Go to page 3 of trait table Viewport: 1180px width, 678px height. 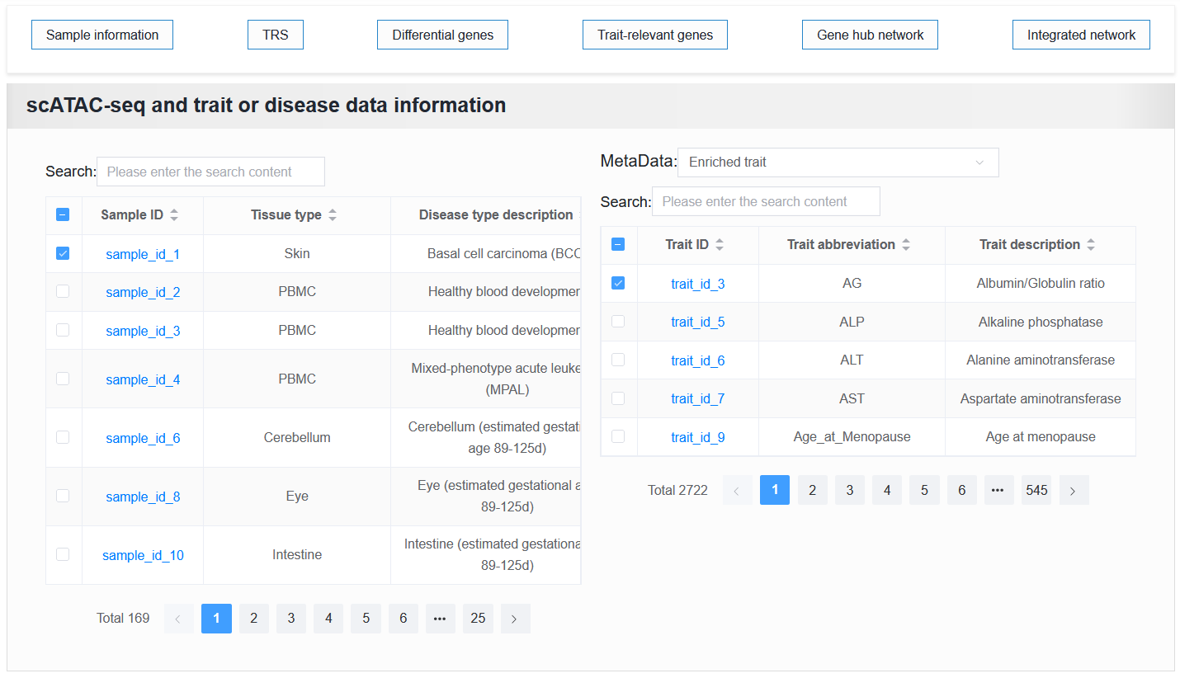[850, 490]
